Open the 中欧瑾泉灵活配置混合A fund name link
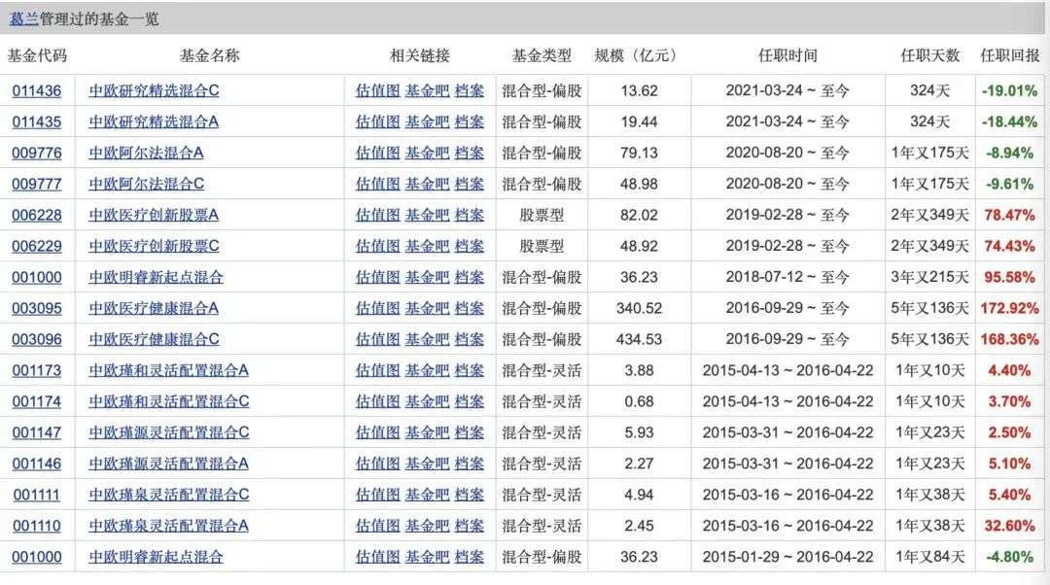1050x585 pixels. 169,526
